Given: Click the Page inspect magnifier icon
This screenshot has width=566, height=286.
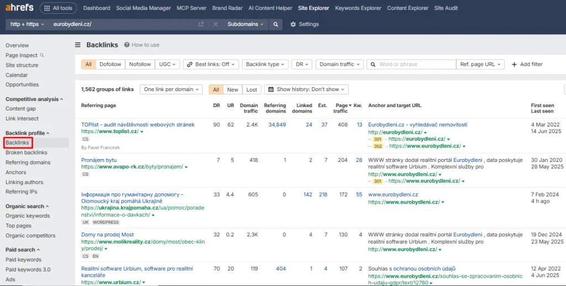Looking at the screenshot, I should [42, 55].
